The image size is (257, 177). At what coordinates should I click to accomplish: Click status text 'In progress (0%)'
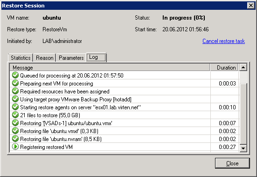point(184,18)
